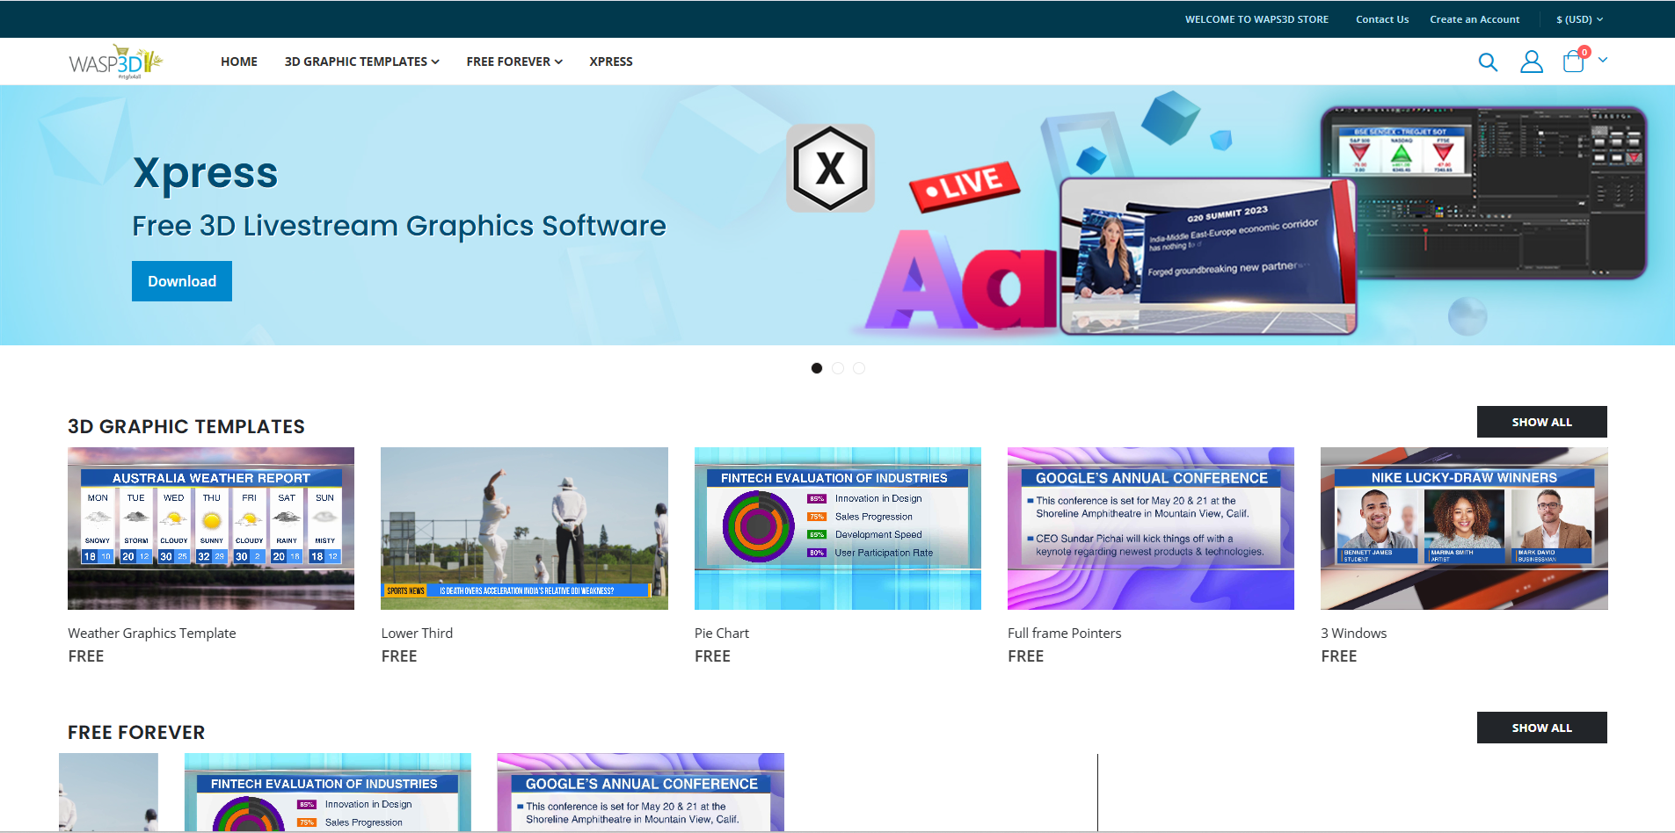Open the Australia Weather Report thumbnail
Screen dimensions: 1675x833
coord(211,528)
